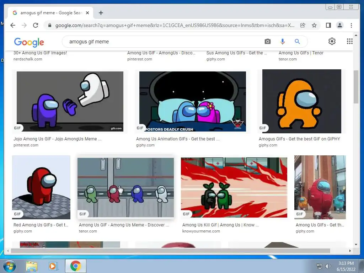This screenshot has width=364, height=273.
Task: Submit search with magnifier icon
Action: pyautogui.click(x=297, y=42)
